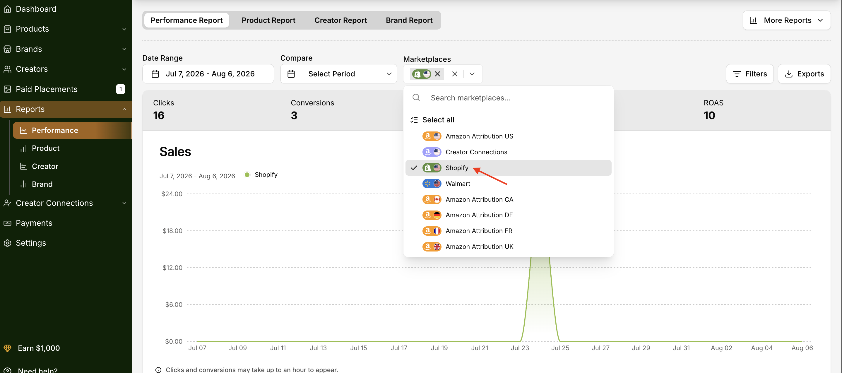Screen dimensions: 842x373
Task: Select Amazon Attribution CA marketplace
Action: point(508,199)
